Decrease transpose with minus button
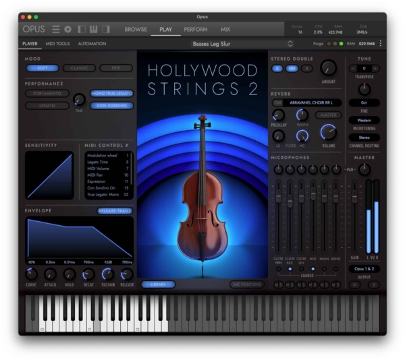Screen dimensions: 405x360 click(x=353, y=68)
